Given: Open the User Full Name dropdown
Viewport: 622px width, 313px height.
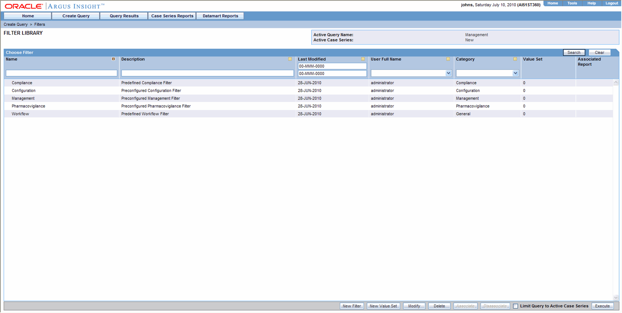Looking at the screenshot, I should pos(448,73).
